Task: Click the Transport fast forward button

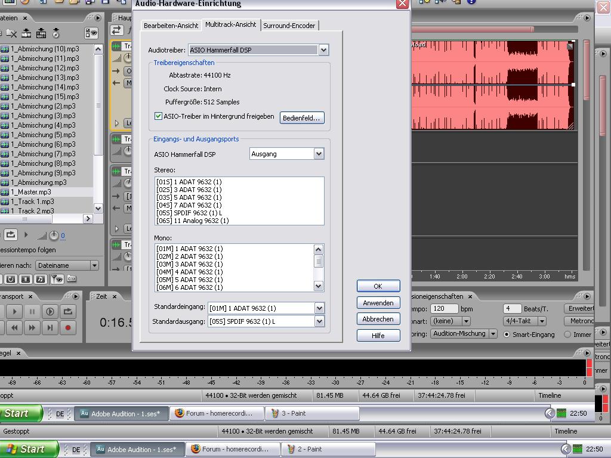Action: pyautogui.click(x=32, y=327)
